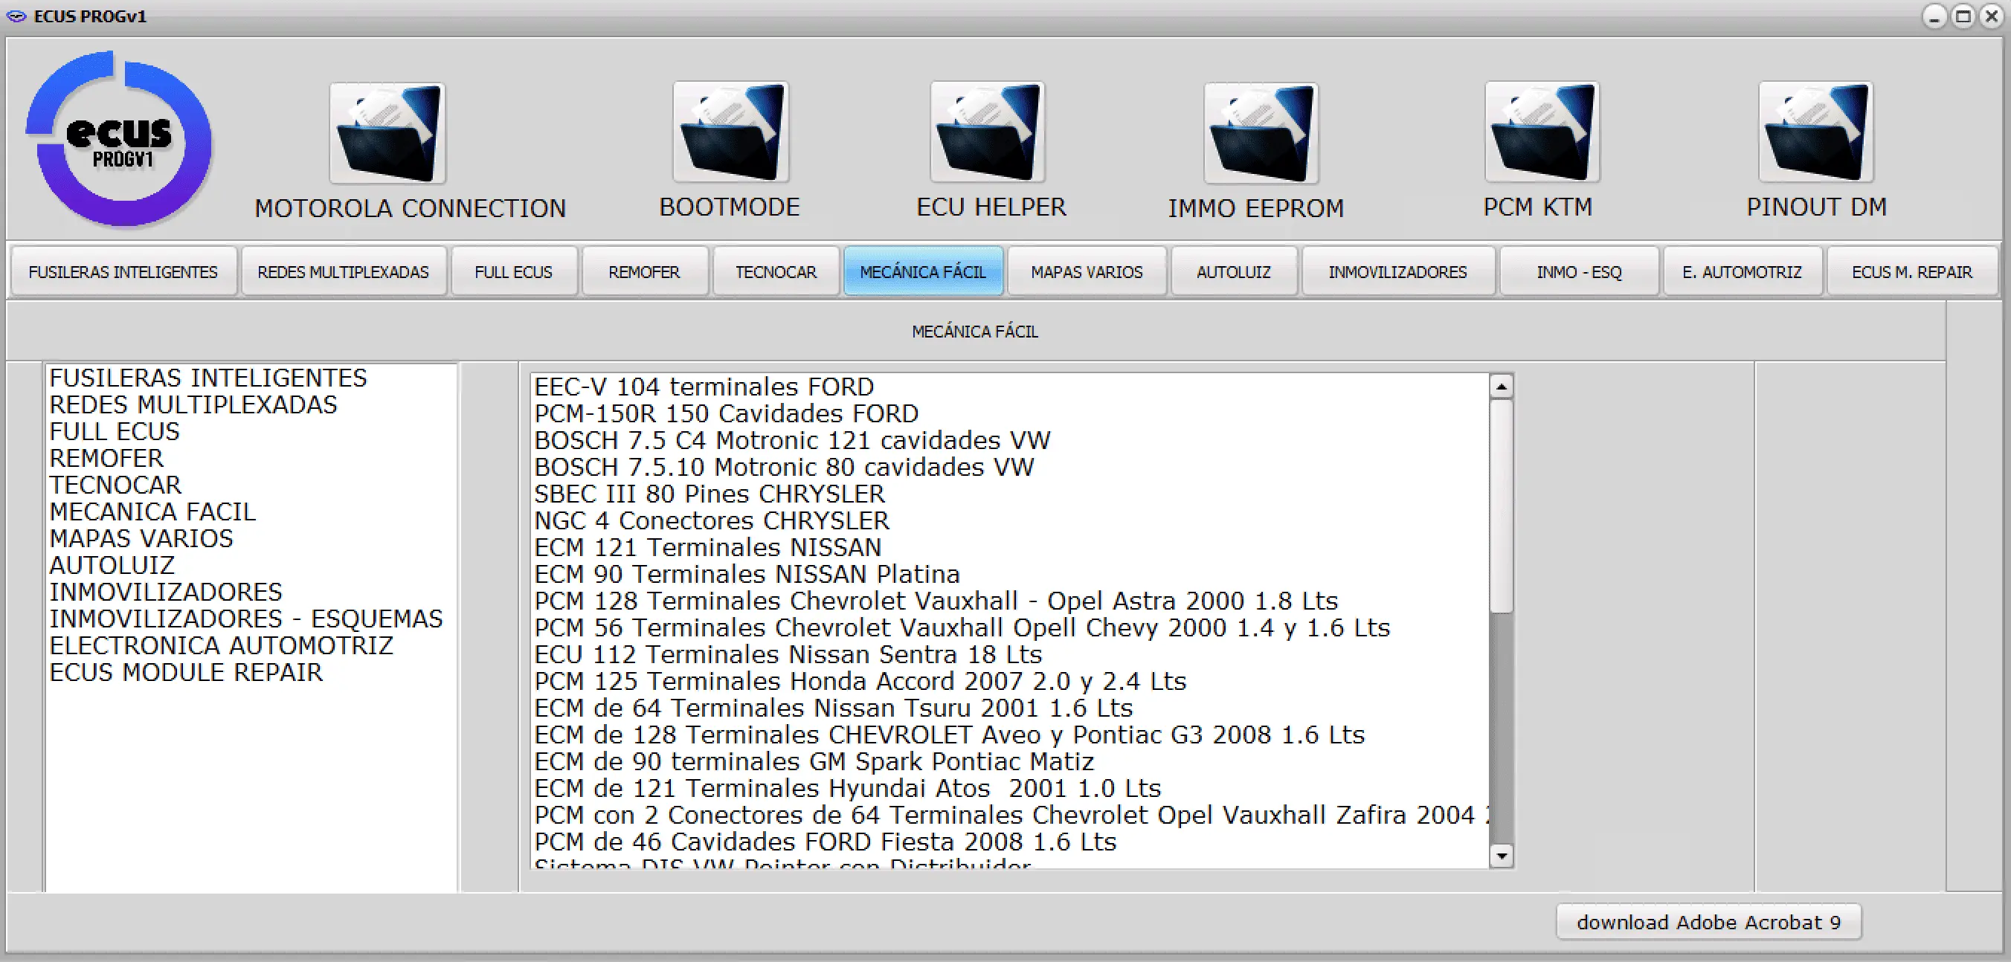Click the list scrollbar down arrow
2011x962 pixels.
pyautogui.click(x=1502, y=856)
